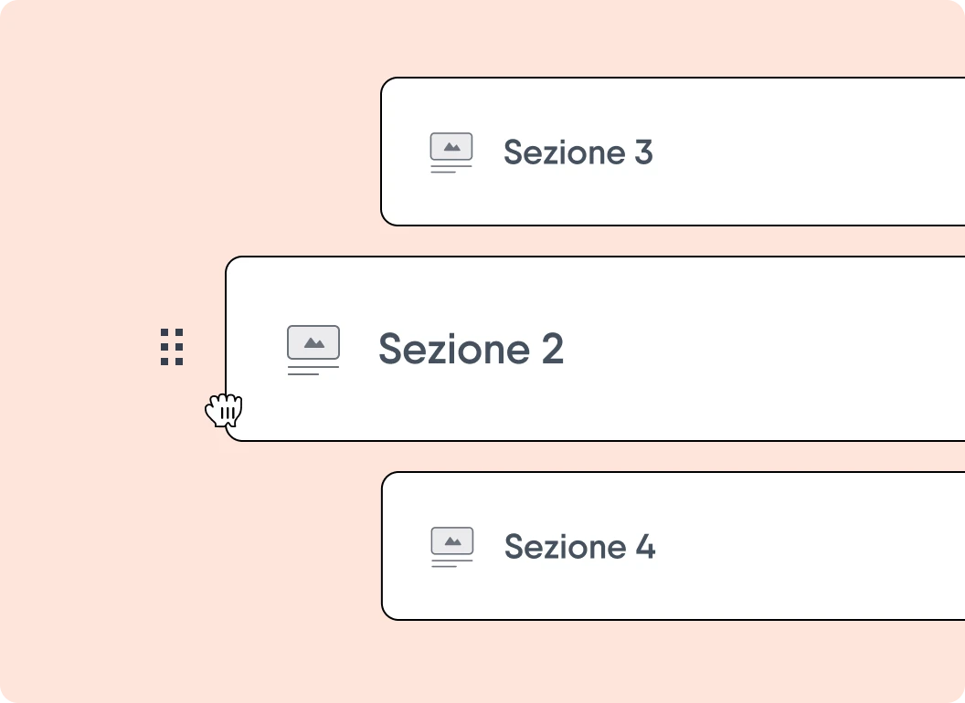Click the mountain glyph inside Sezione 4's icon
Image resolution: width=965 pixels, height=703 pixels.
[x=452, y=541]
